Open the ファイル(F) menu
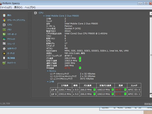Screen dimensions: 152x114 click(x=6, y=7)
